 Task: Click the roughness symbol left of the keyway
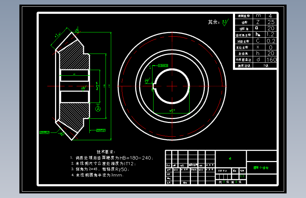(147, 81)
